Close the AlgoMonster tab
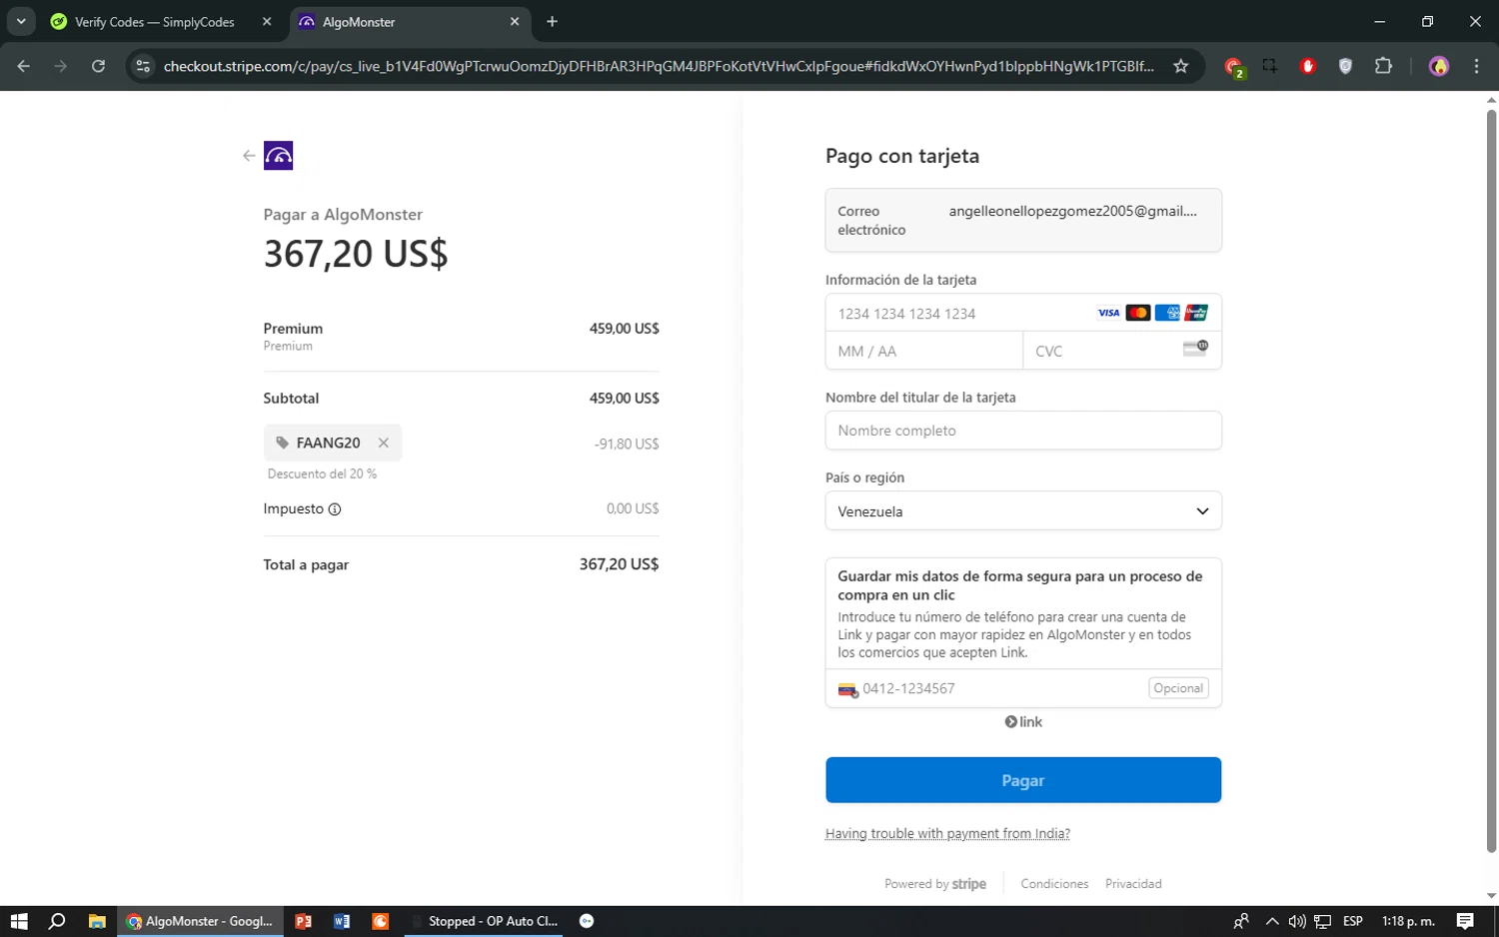This screenshot has height=937, width=1499. [515, 22]
